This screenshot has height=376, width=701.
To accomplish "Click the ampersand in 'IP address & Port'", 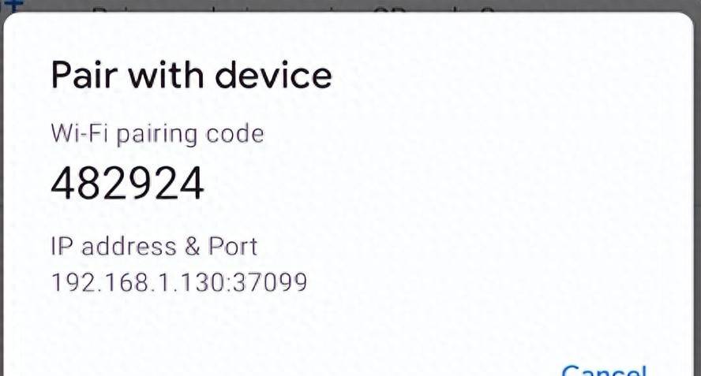I will tap(193, 247).
